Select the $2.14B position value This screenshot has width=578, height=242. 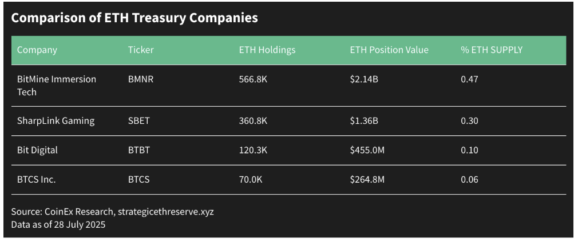tap(364, 79)
